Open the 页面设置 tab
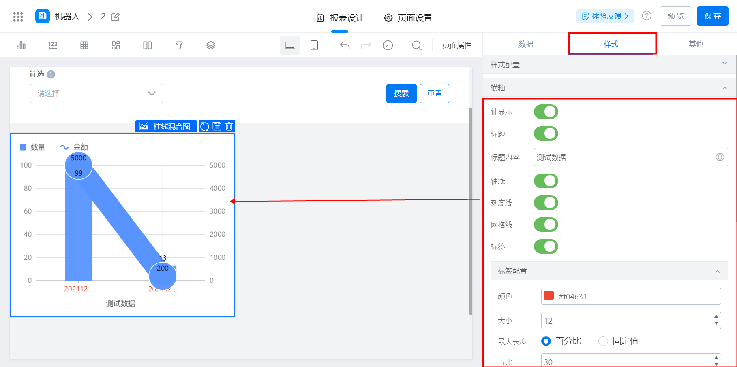 [x=408, y=18]
